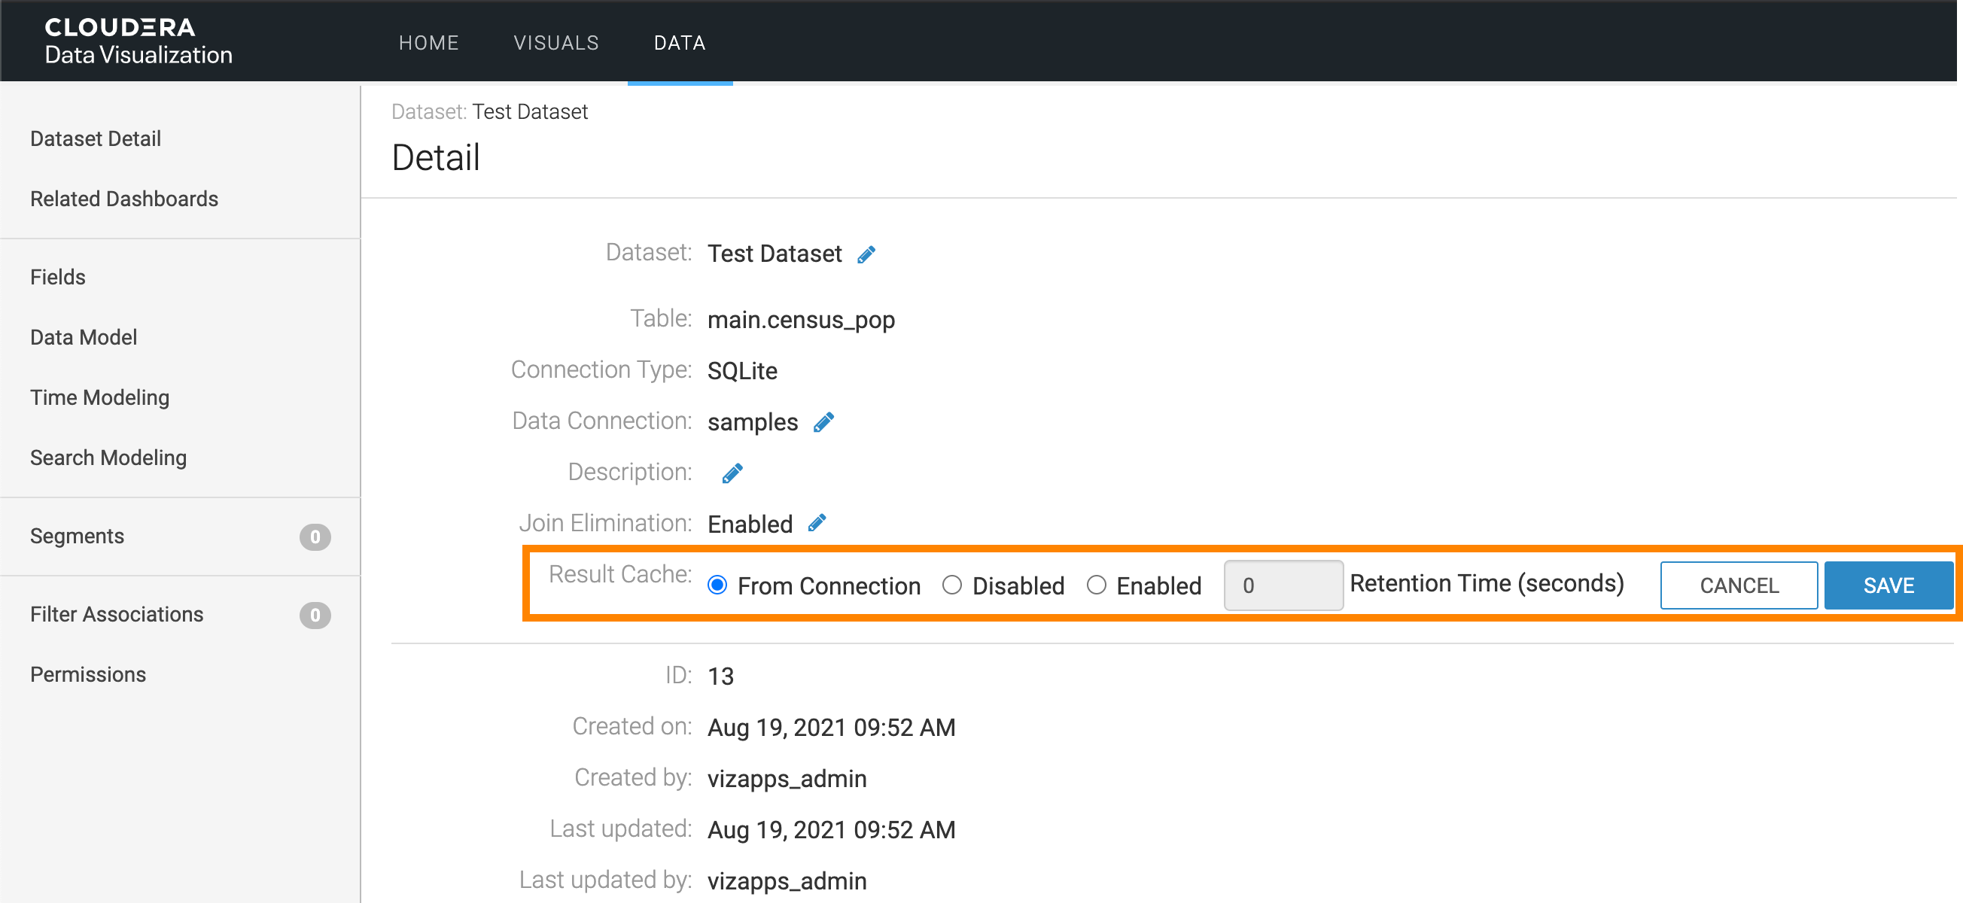
Task: Click the Retention Time seconds input field
Action: click(1283, 585)
